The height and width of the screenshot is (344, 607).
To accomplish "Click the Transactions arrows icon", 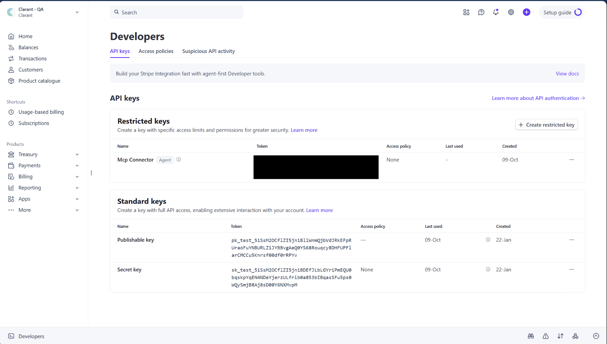I will [11, 59].
